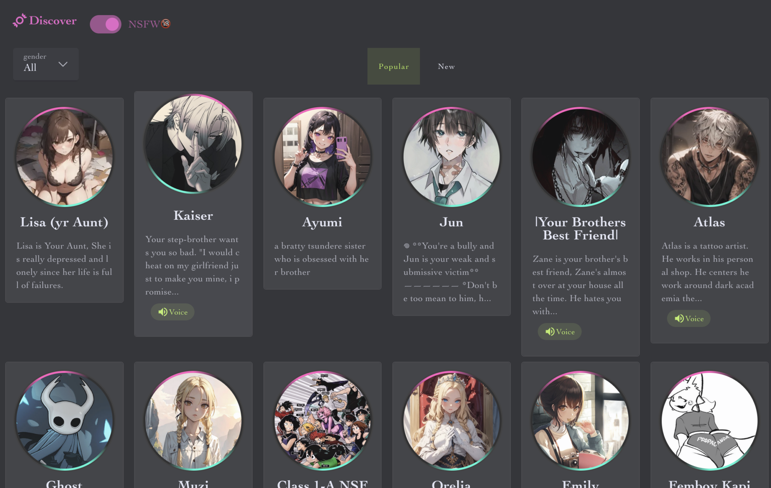Click the speaker icon on Atlas's Voice button
771x488 pixels.
(x=679, y=319)
